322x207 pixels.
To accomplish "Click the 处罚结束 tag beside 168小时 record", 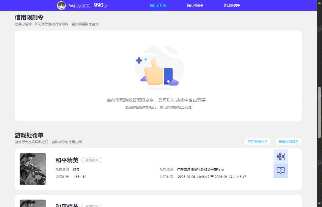I will click(x=92, y=160).
